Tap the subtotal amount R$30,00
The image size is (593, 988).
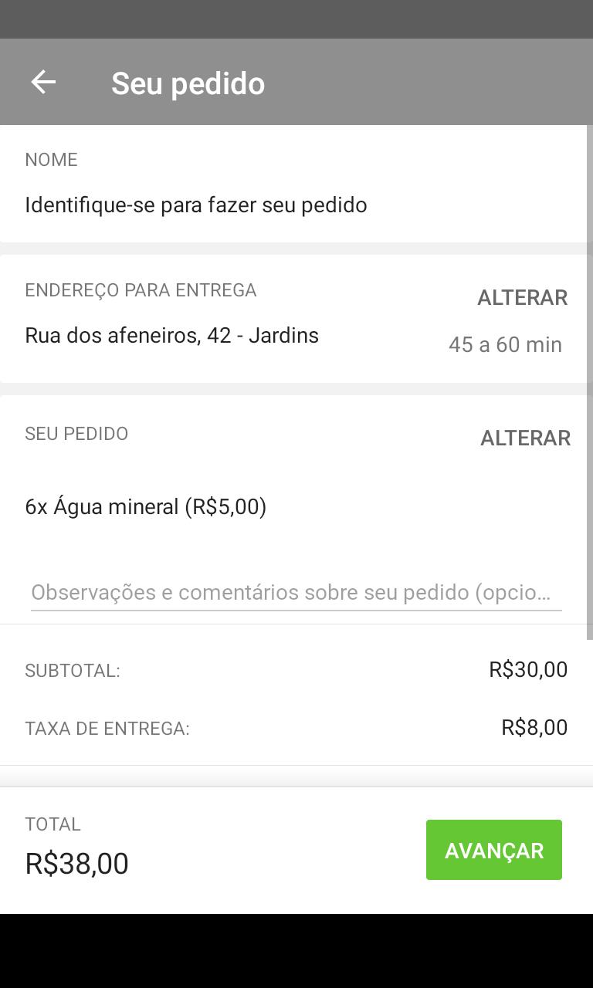click(528, 669)
